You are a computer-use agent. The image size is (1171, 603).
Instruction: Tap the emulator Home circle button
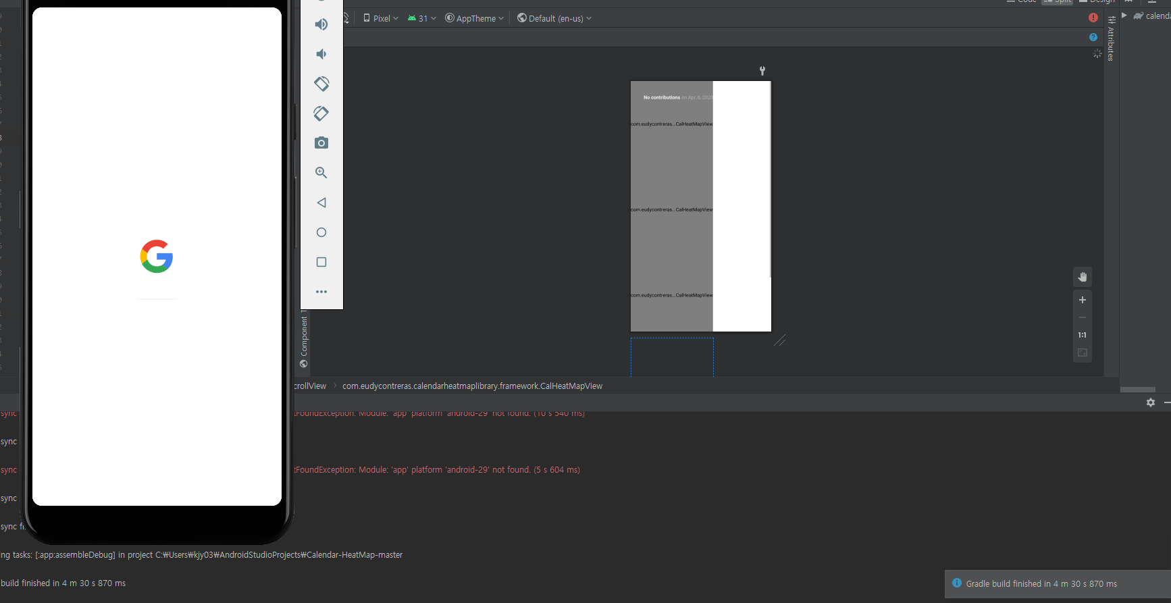click(x=321, y=232)
